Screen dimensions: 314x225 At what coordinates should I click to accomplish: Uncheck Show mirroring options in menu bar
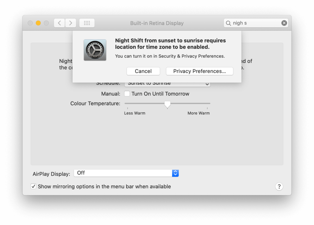point(33,186)
